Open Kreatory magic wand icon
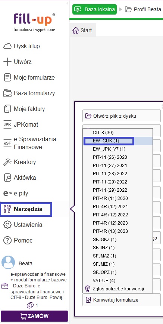This screenshot has height=324, width=163. (x=7, y=162)
